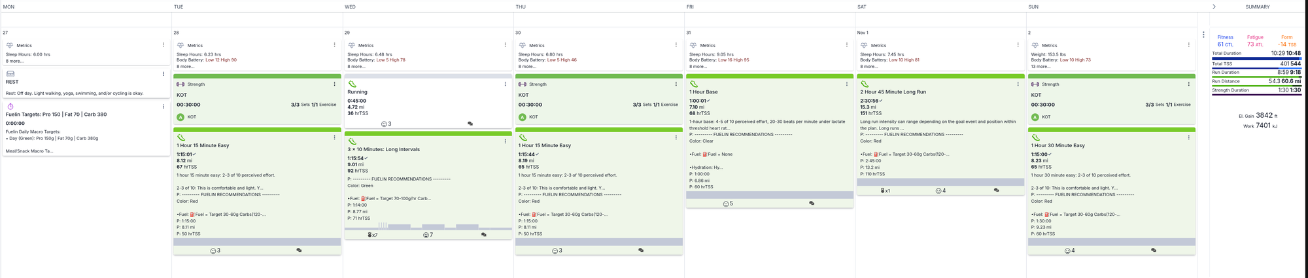Click the stopwatch icon on Fuelin Targets card
1308x278 pixels.
(10, 106)
